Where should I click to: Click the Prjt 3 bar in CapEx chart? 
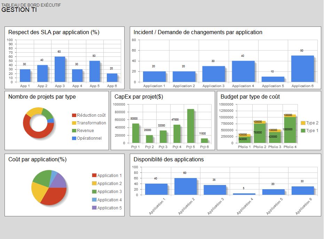(163, 137)
